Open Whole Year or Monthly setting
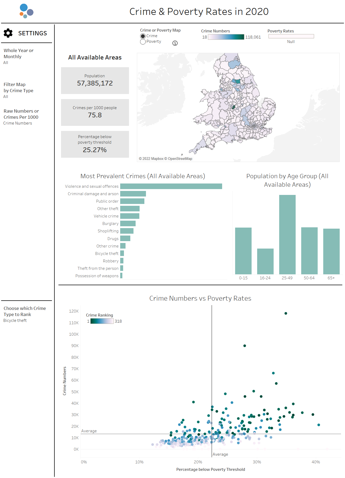 click(18, 56)
